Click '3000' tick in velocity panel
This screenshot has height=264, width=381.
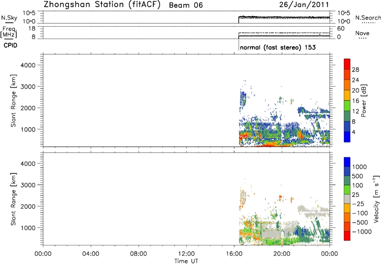28,185
